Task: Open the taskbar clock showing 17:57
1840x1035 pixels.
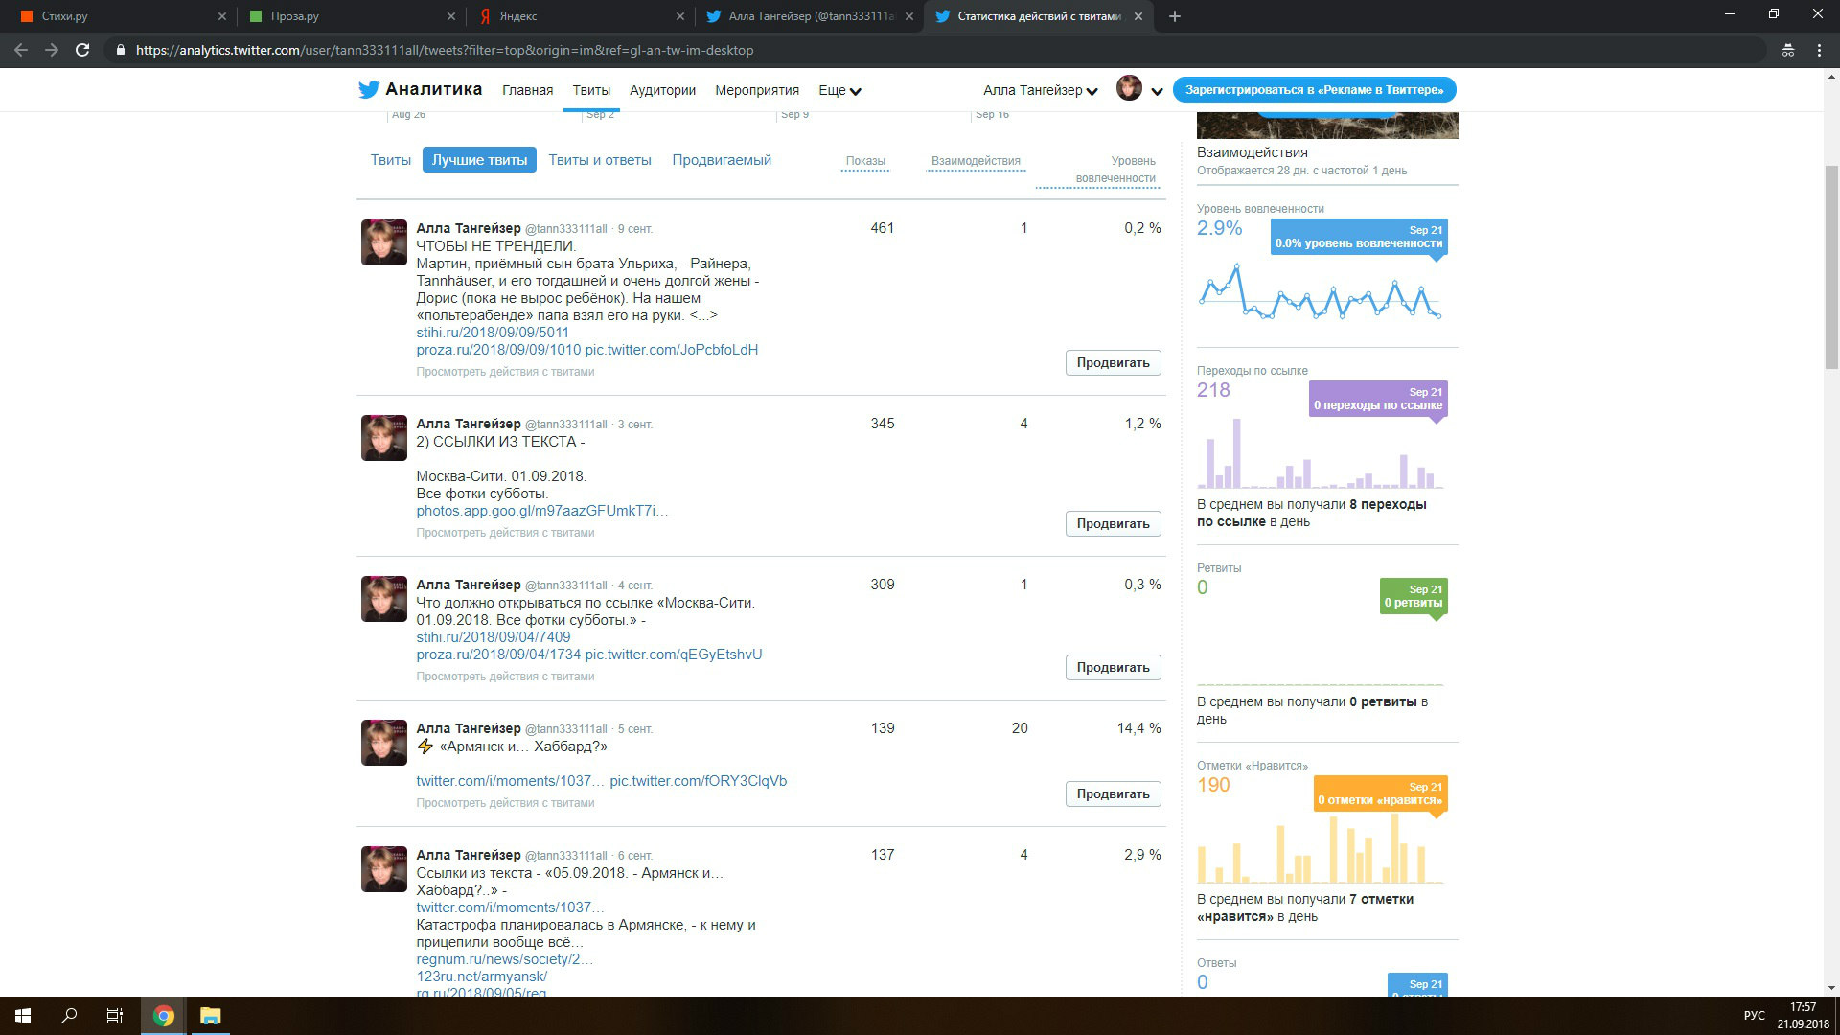Action: 1803,1016
